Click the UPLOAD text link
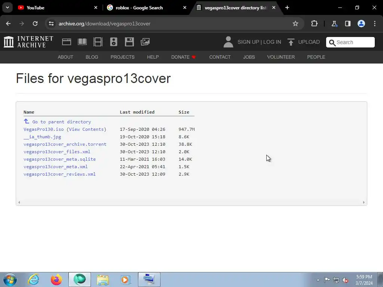Viewport: 383px width, 287px height. pyautogui.click(x=309, y=42)
